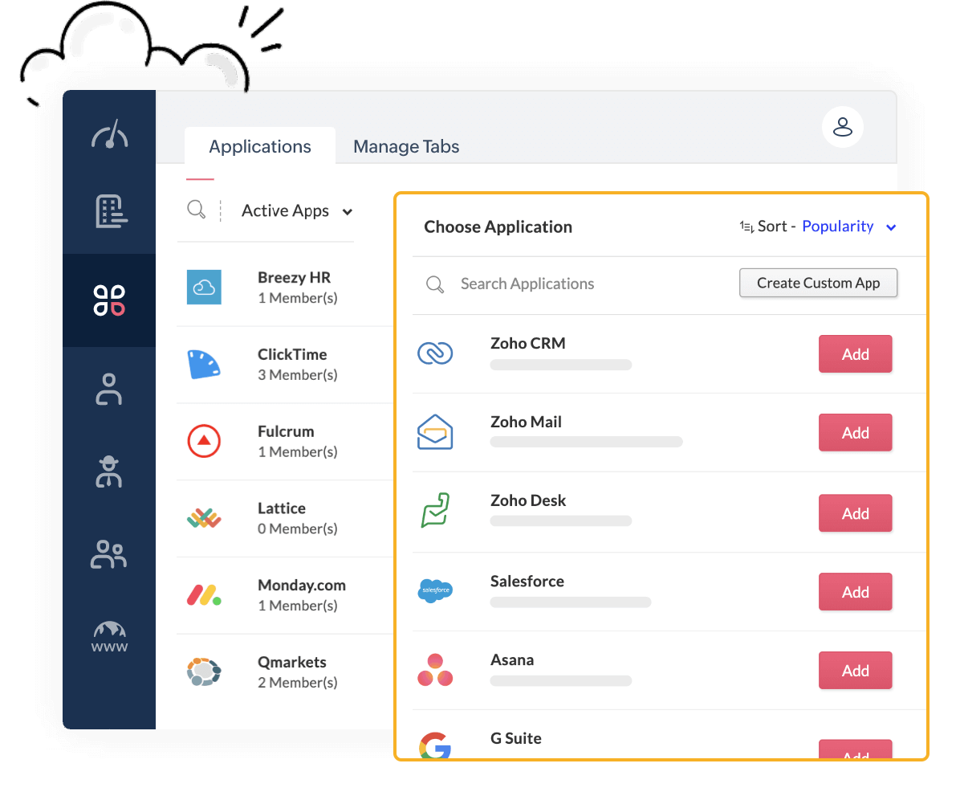960x792 pixels.
Task: Click the Zoho Mail title text
Action: coord(526,422)
